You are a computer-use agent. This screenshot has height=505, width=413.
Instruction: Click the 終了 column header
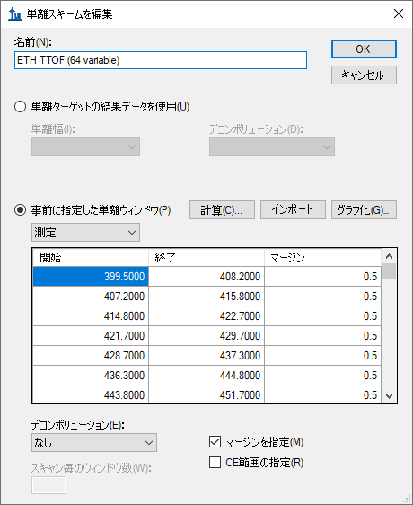206,258
